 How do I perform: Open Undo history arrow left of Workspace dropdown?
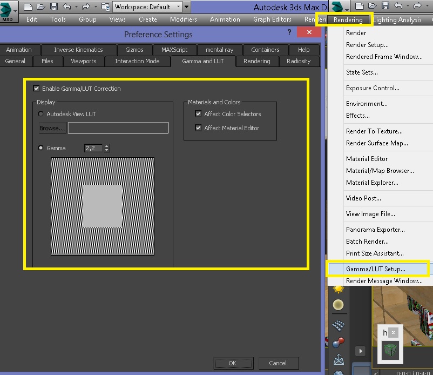(76, 7)
